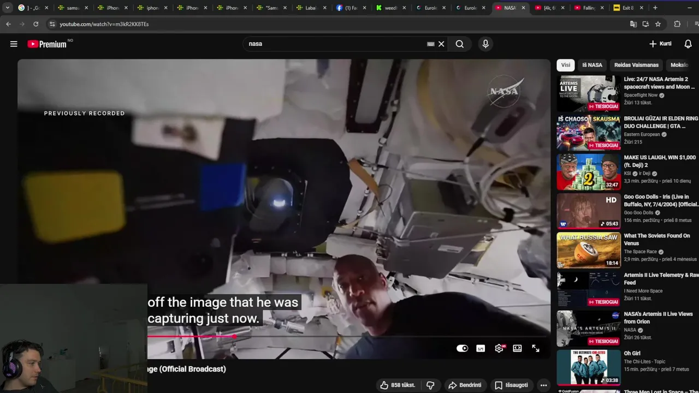
Task: Click Spaceflight Now channel name
Action: point(641,95)
